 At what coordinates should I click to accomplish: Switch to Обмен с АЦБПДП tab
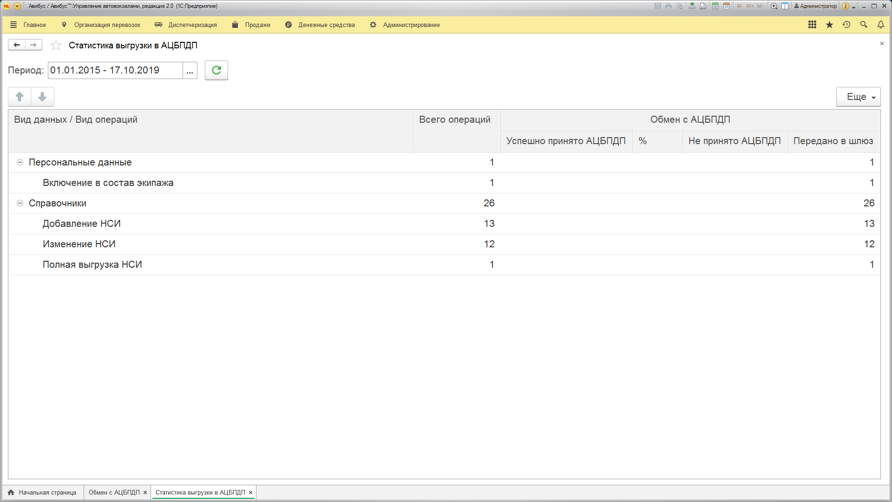click(114, 492)
